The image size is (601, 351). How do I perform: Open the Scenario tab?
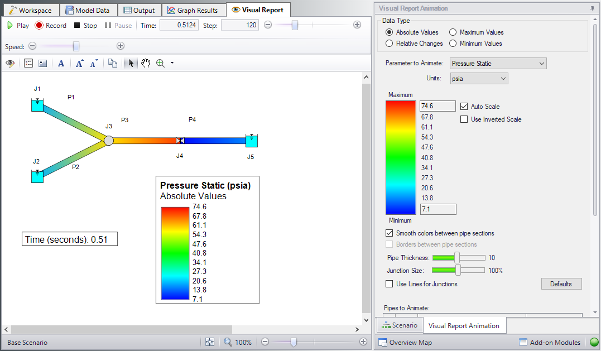400,325
